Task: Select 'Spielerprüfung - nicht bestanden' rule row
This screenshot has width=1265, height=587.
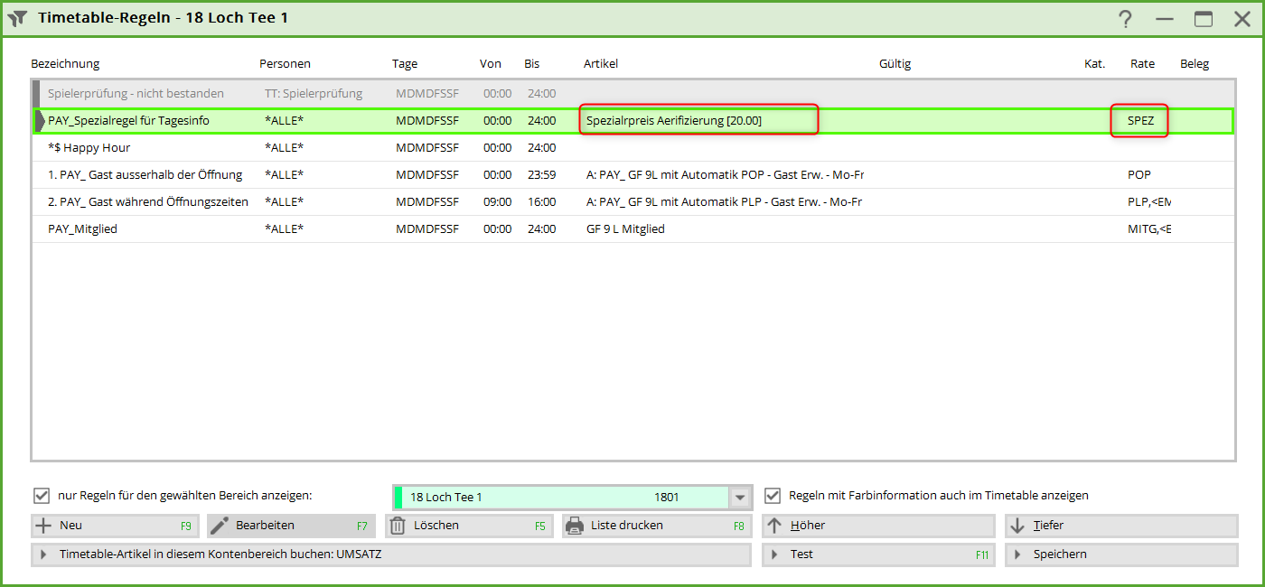Action: (136, 94)
